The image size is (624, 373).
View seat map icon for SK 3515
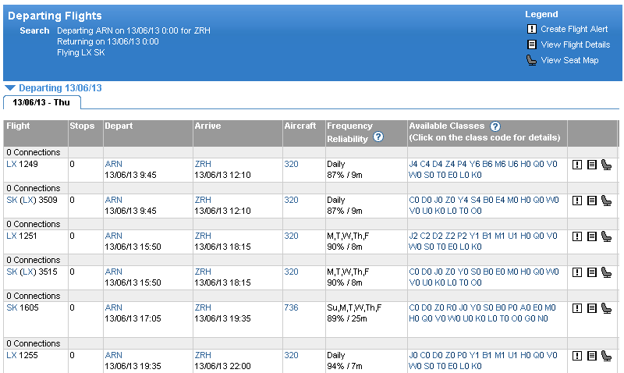click(606, 272)
